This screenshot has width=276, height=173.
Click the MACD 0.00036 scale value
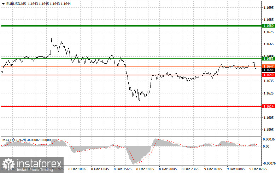(269, 139)
